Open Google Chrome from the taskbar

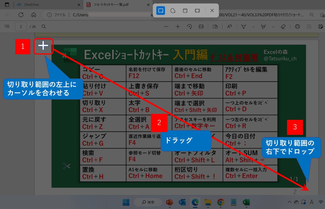(221, 202)
